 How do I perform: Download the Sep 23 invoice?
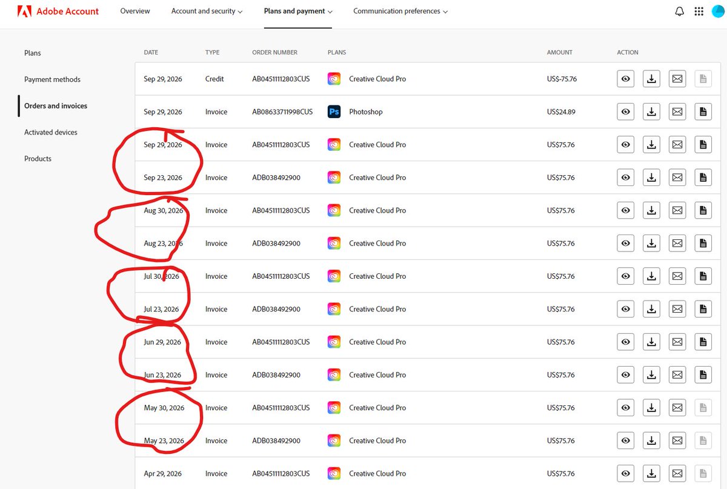click(651, 178)
